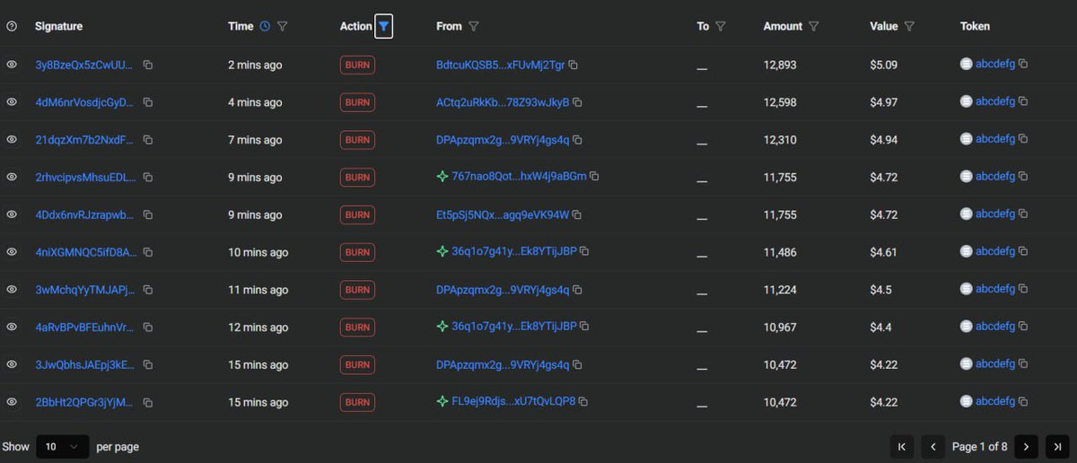Click help icon beside Signature header
The width and height of the screenshot is (1077, 463).
pyautogui.click(x=12, y=27)
